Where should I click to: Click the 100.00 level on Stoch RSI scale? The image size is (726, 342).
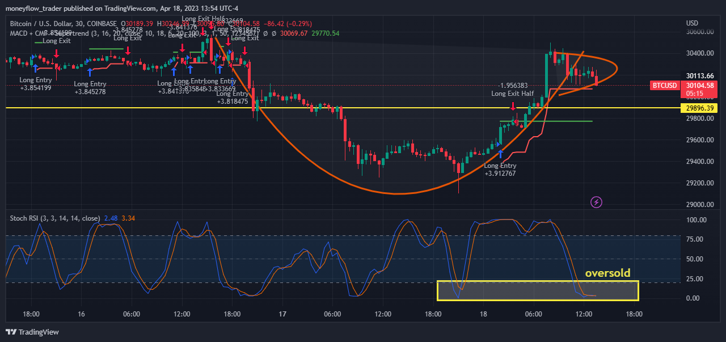coord(696,220)
